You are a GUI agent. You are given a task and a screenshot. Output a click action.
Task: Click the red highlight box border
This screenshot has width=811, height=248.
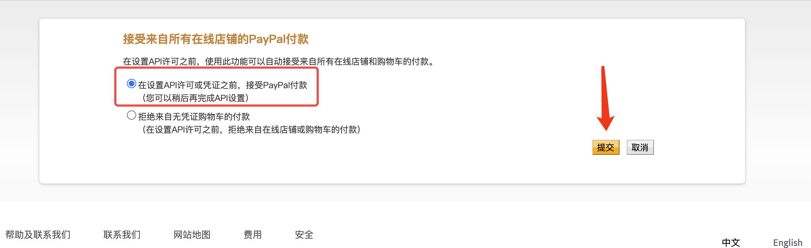tap(217, 68)
